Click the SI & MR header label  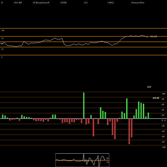[18, 3]
